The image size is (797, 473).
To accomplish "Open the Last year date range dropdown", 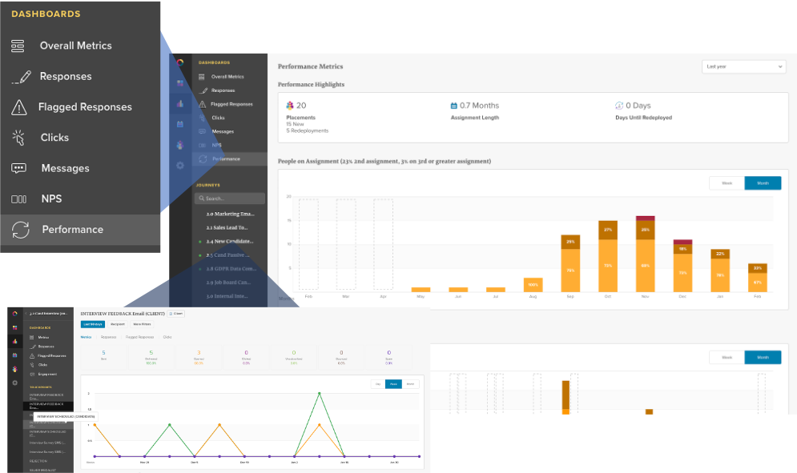I will (744, 66).
